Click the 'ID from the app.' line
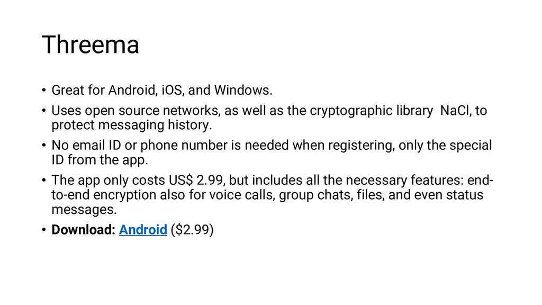Viewport: 542px width, 305px height. click(x=100, y=160)
